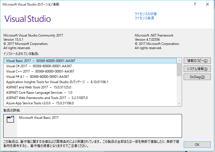The width and height of the screenshot is (215, 152).
Task: Open システム情報(S)
Action: (x=197, y=69)
